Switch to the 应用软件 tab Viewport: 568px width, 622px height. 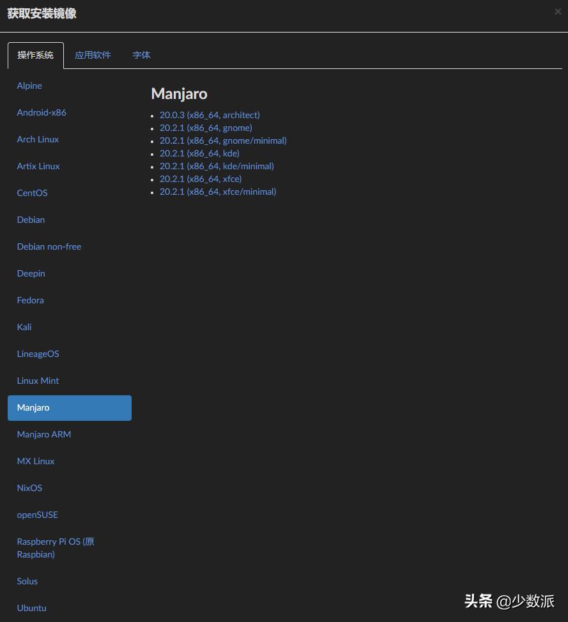click(x=93, y=56)
